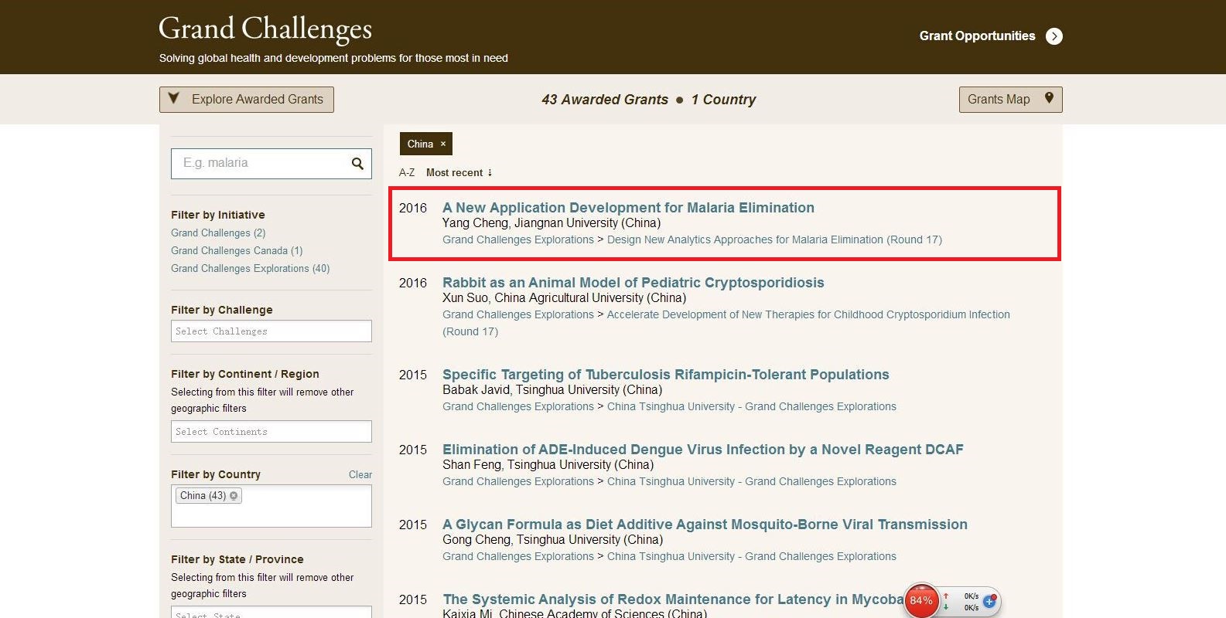Viewport: 1226px width, 618px height.
Task: Toggle the Most recent sort order
Action: point(459,173)
